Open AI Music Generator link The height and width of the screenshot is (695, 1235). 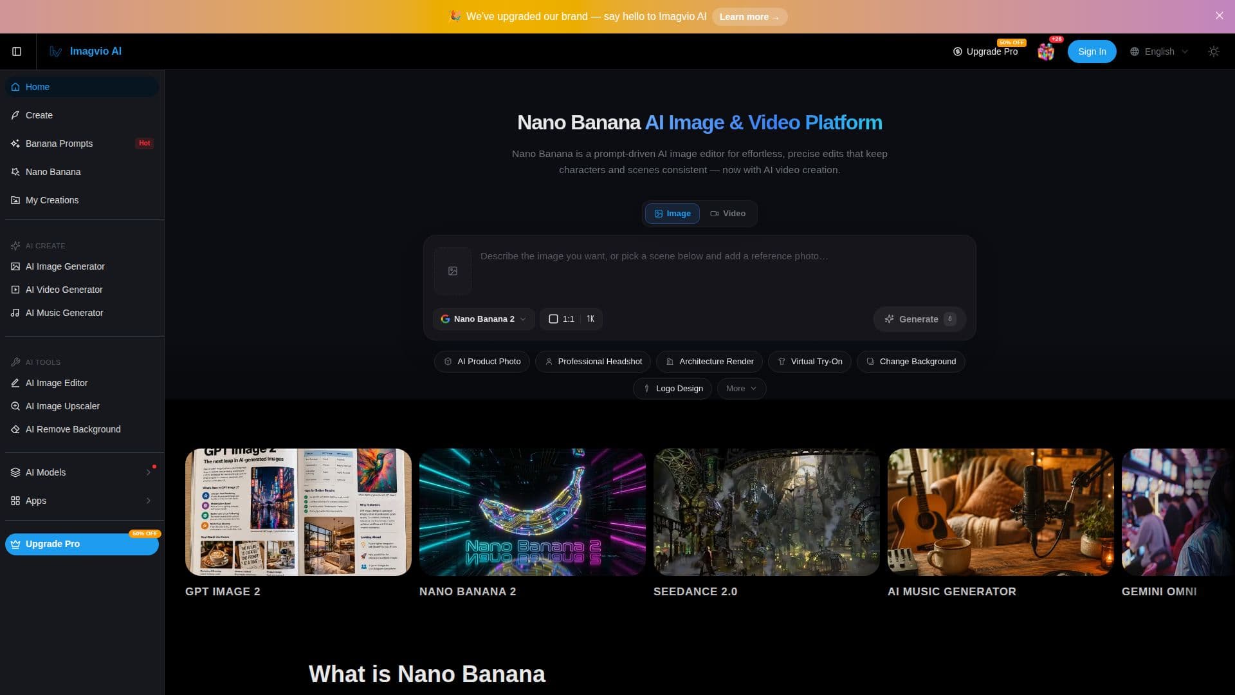(82, 313)
